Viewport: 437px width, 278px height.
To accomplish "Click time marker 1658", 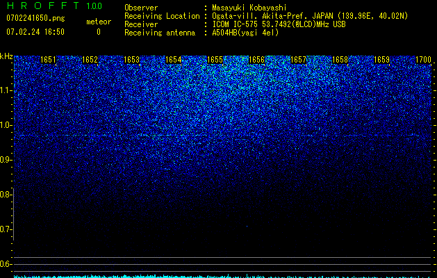I will pos(340,60).
